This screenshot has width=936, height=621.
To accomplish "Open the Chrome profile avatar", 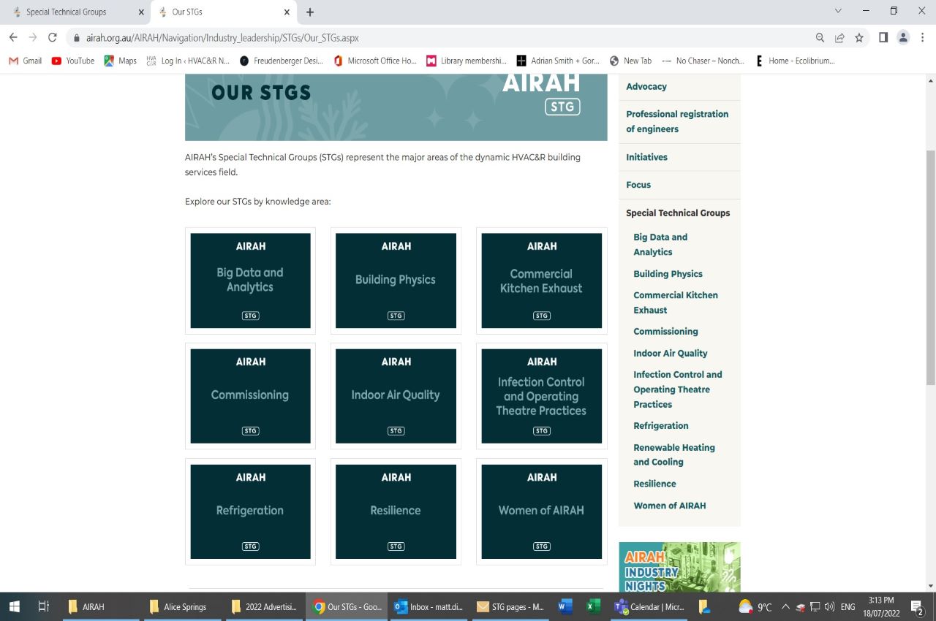I will [903, 37].
